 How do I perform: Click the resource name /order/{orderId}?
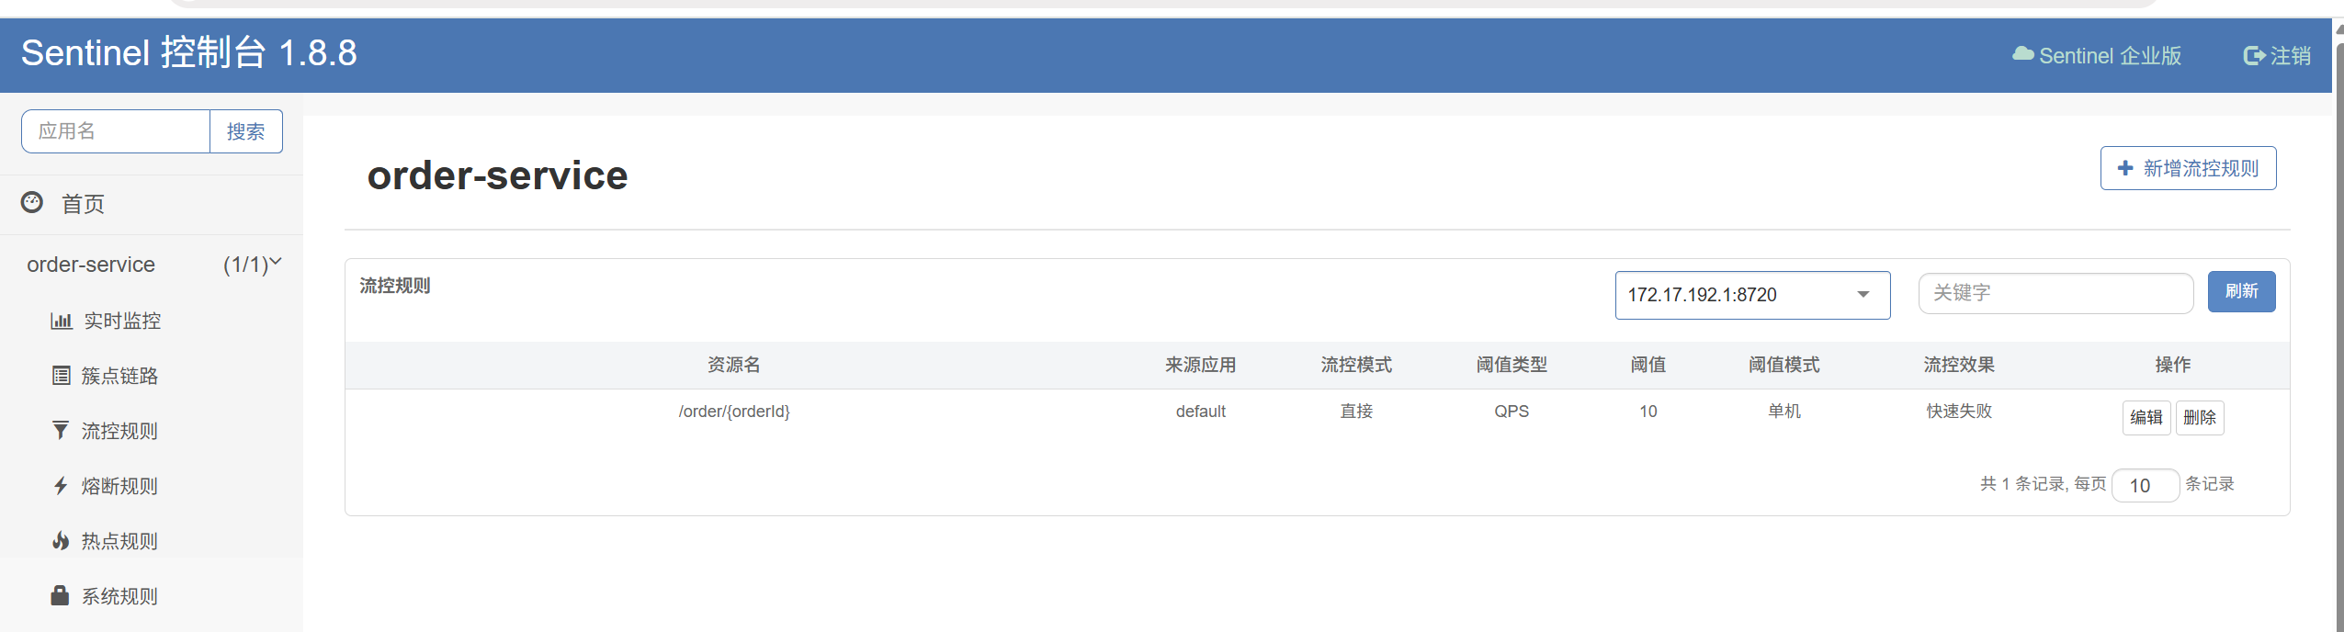[734, 412]
